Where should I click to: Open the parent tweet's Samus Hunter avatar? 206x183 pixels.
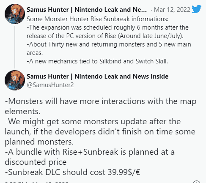(15, 14)
